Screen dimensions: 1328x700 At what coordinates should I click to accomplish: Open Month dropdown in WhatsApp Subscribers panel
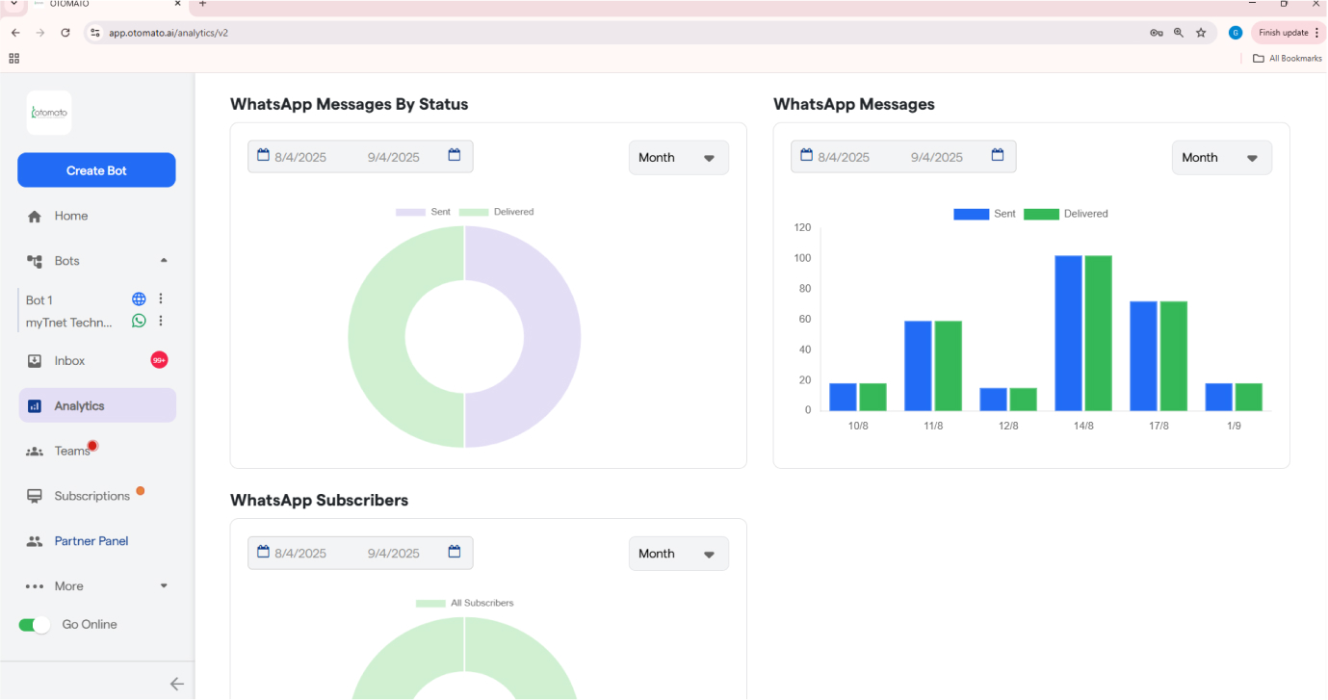[678, 554]
